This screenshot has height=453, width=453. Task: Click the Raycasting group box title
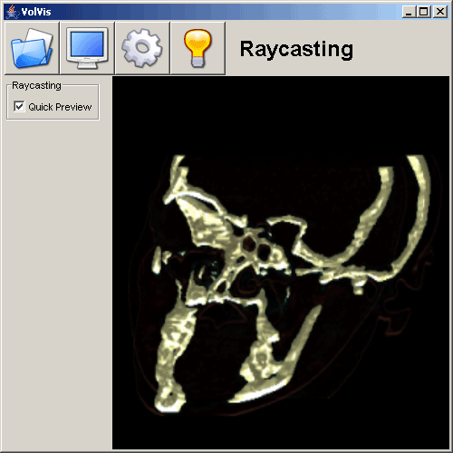(x=36, y=86)
